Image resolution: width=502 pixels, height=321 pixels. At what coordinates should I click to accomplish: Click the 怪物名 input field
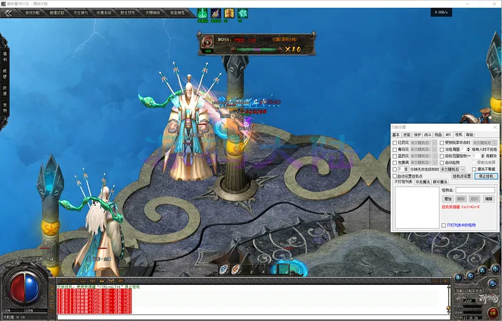[475, 190]
